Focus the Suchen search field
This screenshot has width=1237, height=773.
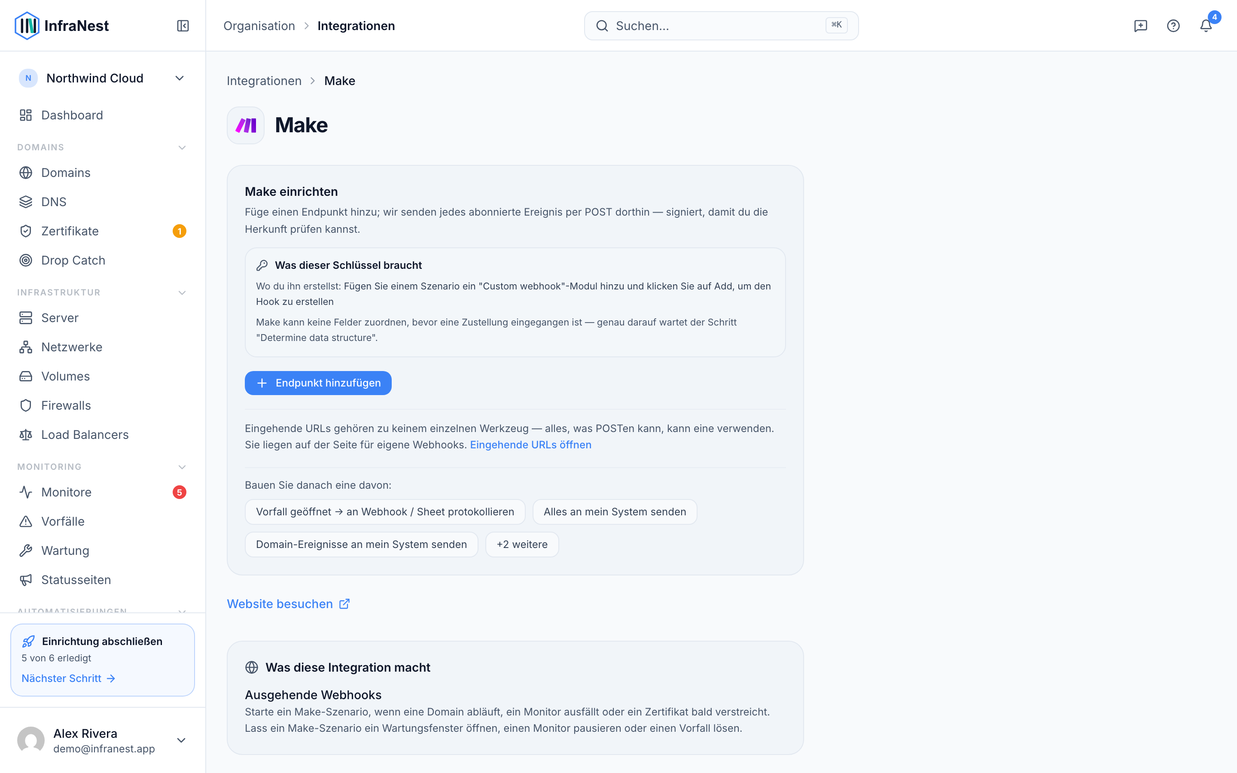click(x=721, y=26)
